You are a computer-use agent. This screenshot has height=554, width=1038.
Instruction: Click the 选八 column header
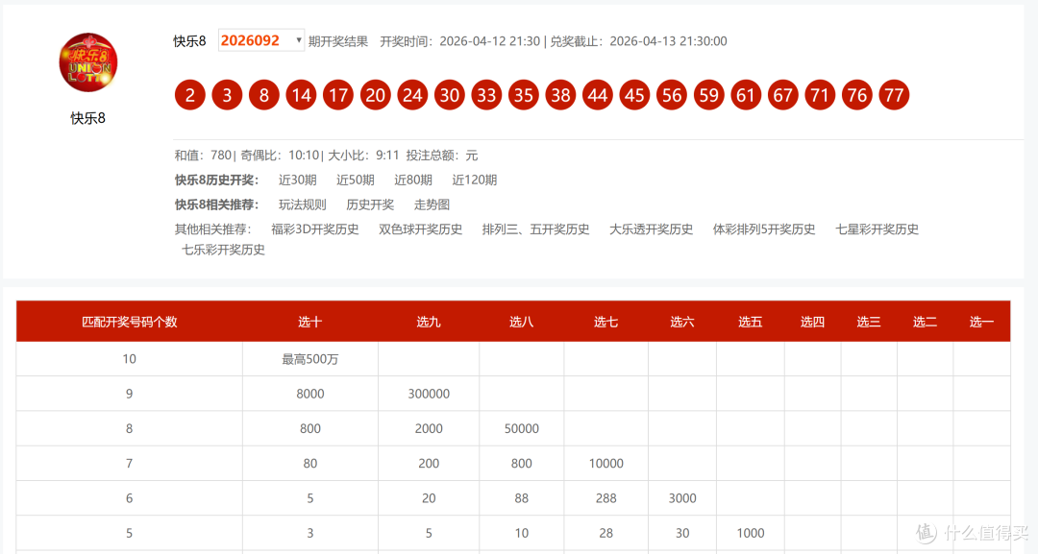click(x=522, y=322)
